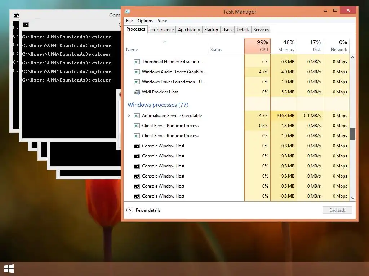Sort by the Memory column header
Screen dimensions: 369x276
click(284, 46)
